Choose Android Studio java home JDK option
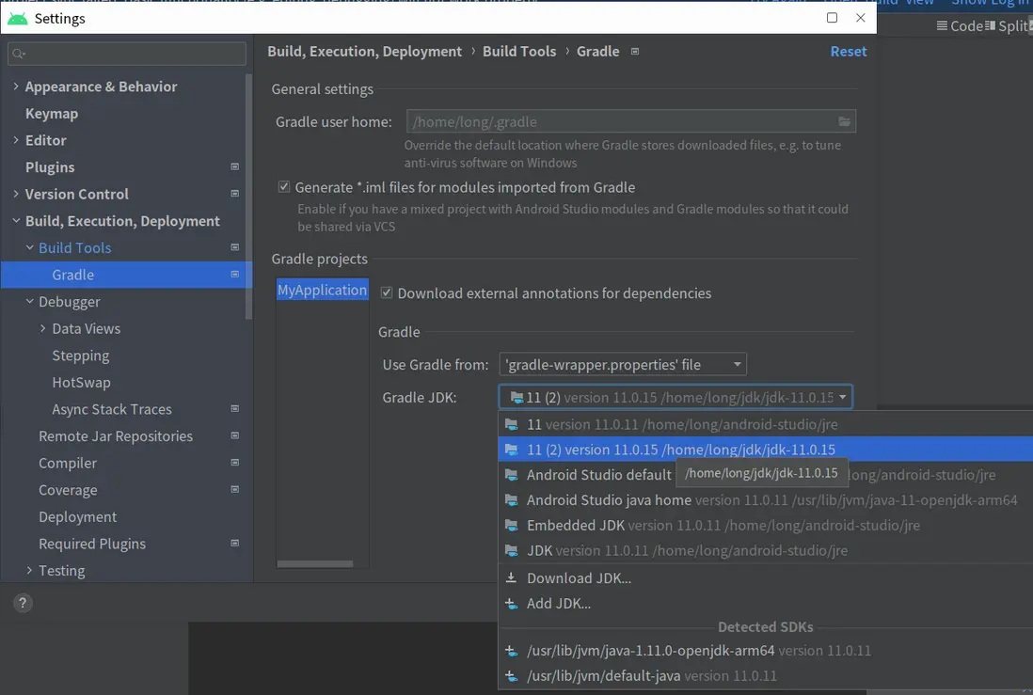This screenshot has width=1033, height=695. (x=766, y=500)
